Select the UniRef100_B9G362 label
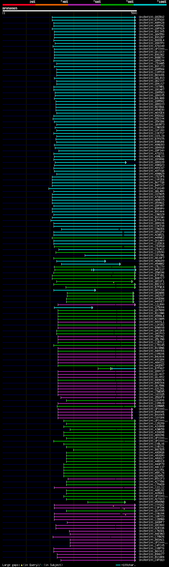This screenshot has height=567, width=169. coord(152,55)
